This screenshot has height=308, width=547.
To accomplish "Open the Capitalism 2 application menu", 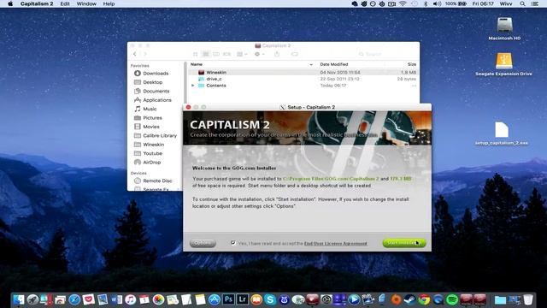I will [37, 3].
